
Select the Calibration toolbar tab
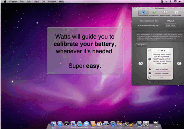pos(143,13)
